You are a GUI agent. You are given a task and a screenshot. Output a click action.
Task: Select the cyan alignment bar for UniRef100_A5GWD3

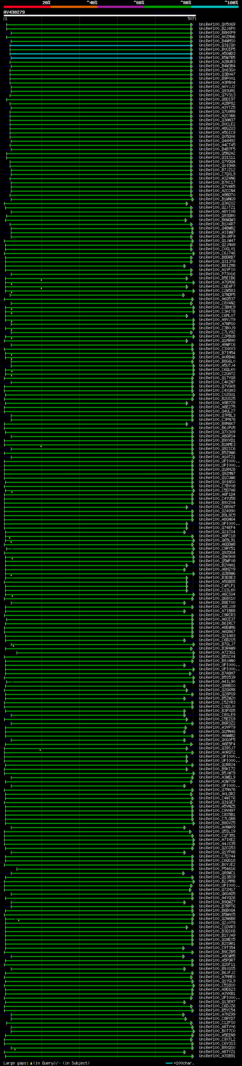[101, 54]
